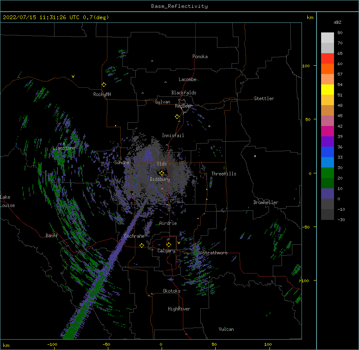The height and width of the screenshot is (350, 359).
Task: Click the Airdrie city label
Action: [x=168, y=223]
